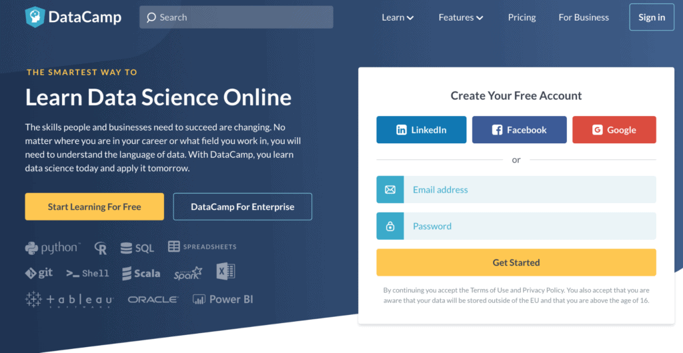Image resolution: width=683 pixels, height=353 pixels.
Task: Expand the Features dropdown menu
Action: [461, 17]
